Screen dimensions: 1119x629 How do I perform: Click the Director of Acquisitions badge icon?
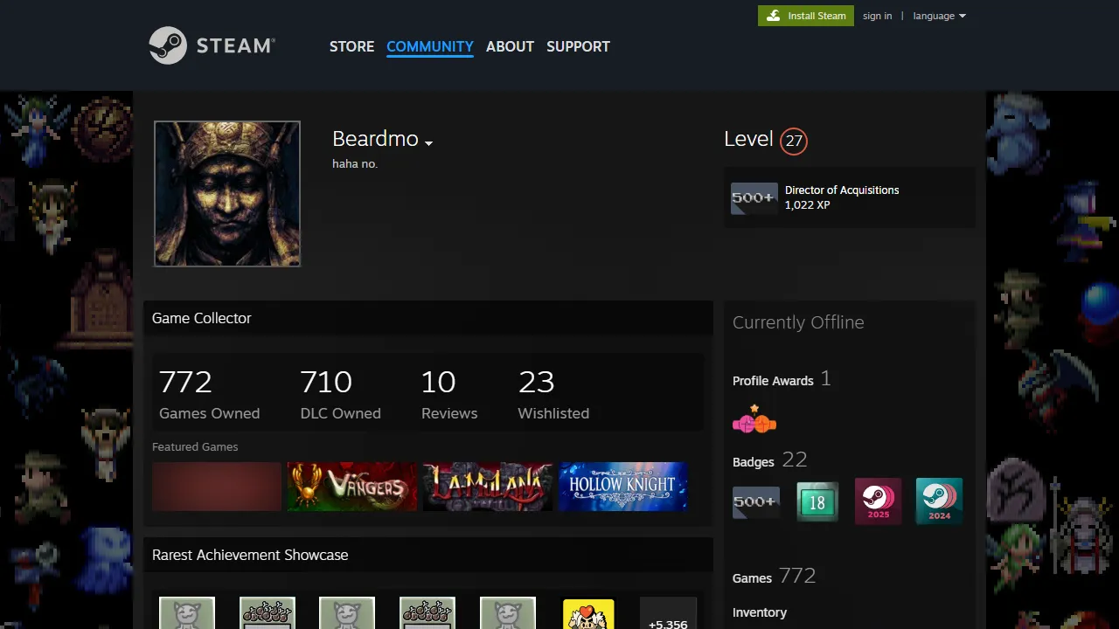754,197
